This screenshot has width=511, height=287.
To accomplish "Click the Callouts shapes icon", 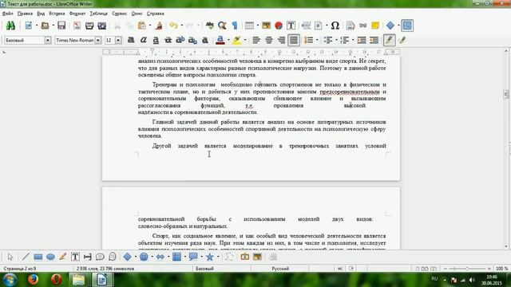I will click(193, 257).
